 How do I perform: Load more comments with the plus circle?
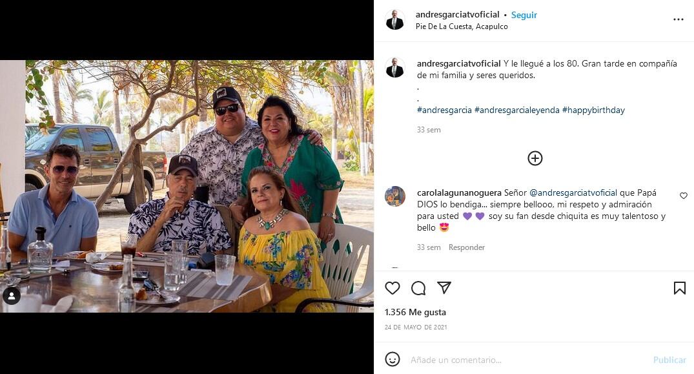pyautogui.click(x=535, y=158)
